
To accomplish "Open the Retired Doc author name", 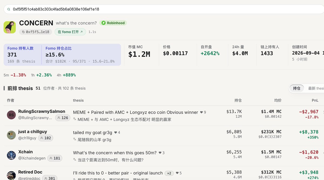I will point(30,172).
